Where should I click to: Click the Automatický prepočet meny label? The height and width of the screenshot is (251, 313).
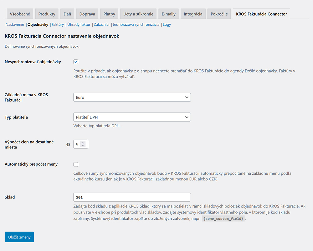[x=31, y=164]
